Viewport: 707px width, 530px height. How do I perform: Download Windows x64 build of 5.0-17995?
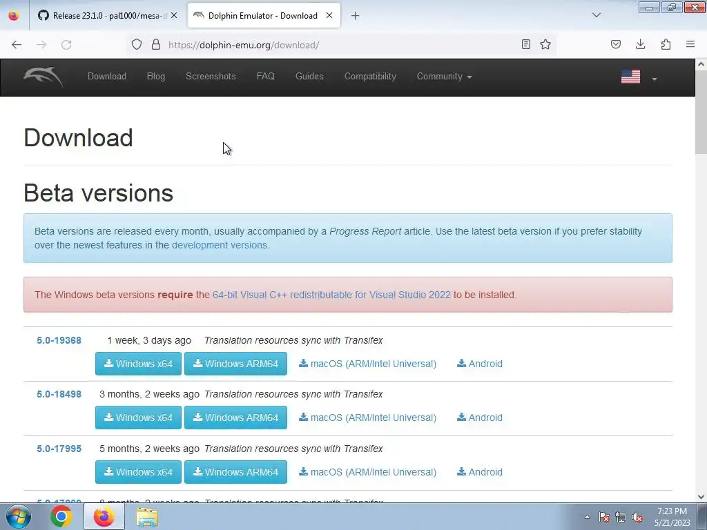tap(138, 472)
